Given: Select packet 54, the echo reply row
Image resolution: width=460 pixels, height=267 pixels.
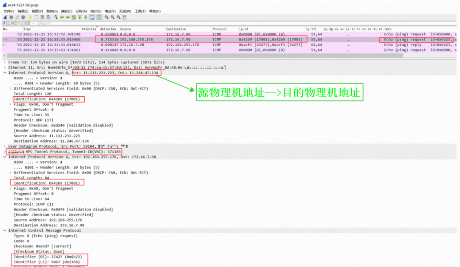Looking at the screenshot, I should (x=229, y=45).
